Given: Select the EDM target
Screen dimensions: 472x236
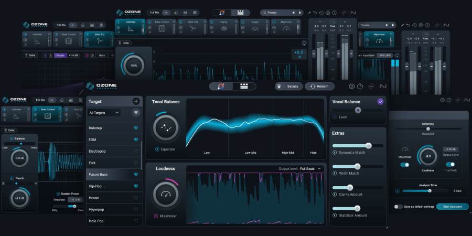Looking at the screenshot, I should [x=114, y=140].
